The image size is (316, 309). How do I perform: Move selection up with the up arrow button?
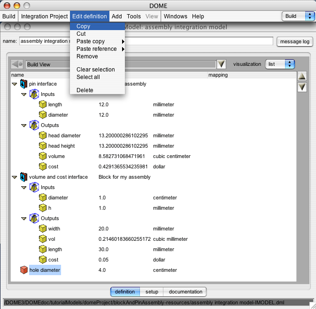tap(302, 76)
